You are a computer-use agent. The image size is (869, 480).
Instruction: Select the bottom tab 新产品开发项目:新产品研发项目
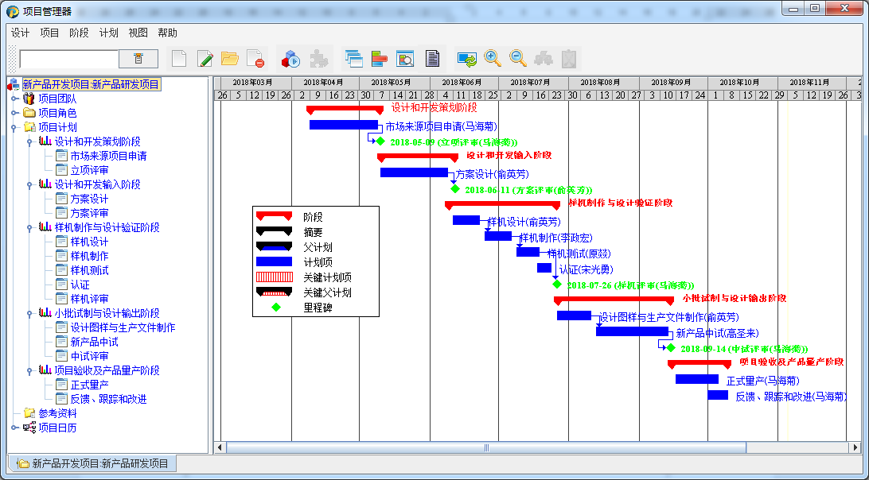[x=92, y=463]
